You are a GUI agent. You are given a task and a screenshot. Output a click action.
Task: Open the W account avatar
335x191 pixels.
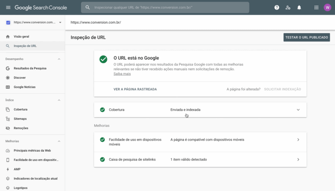point(327,8)
